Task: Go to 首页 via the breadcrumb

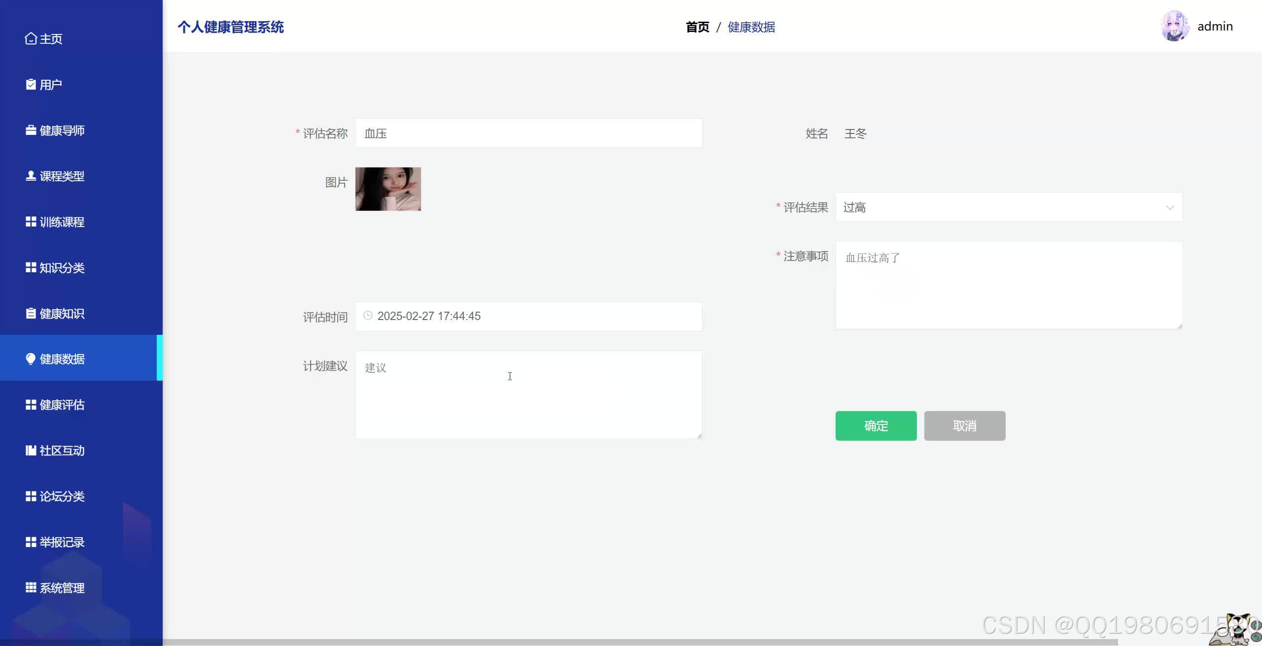Action: click(697, 27)
